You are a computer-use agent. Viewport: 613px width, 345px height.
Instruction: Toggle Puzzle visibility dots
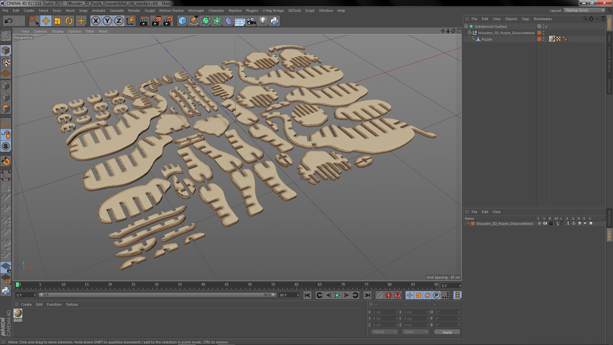point(544,39)
